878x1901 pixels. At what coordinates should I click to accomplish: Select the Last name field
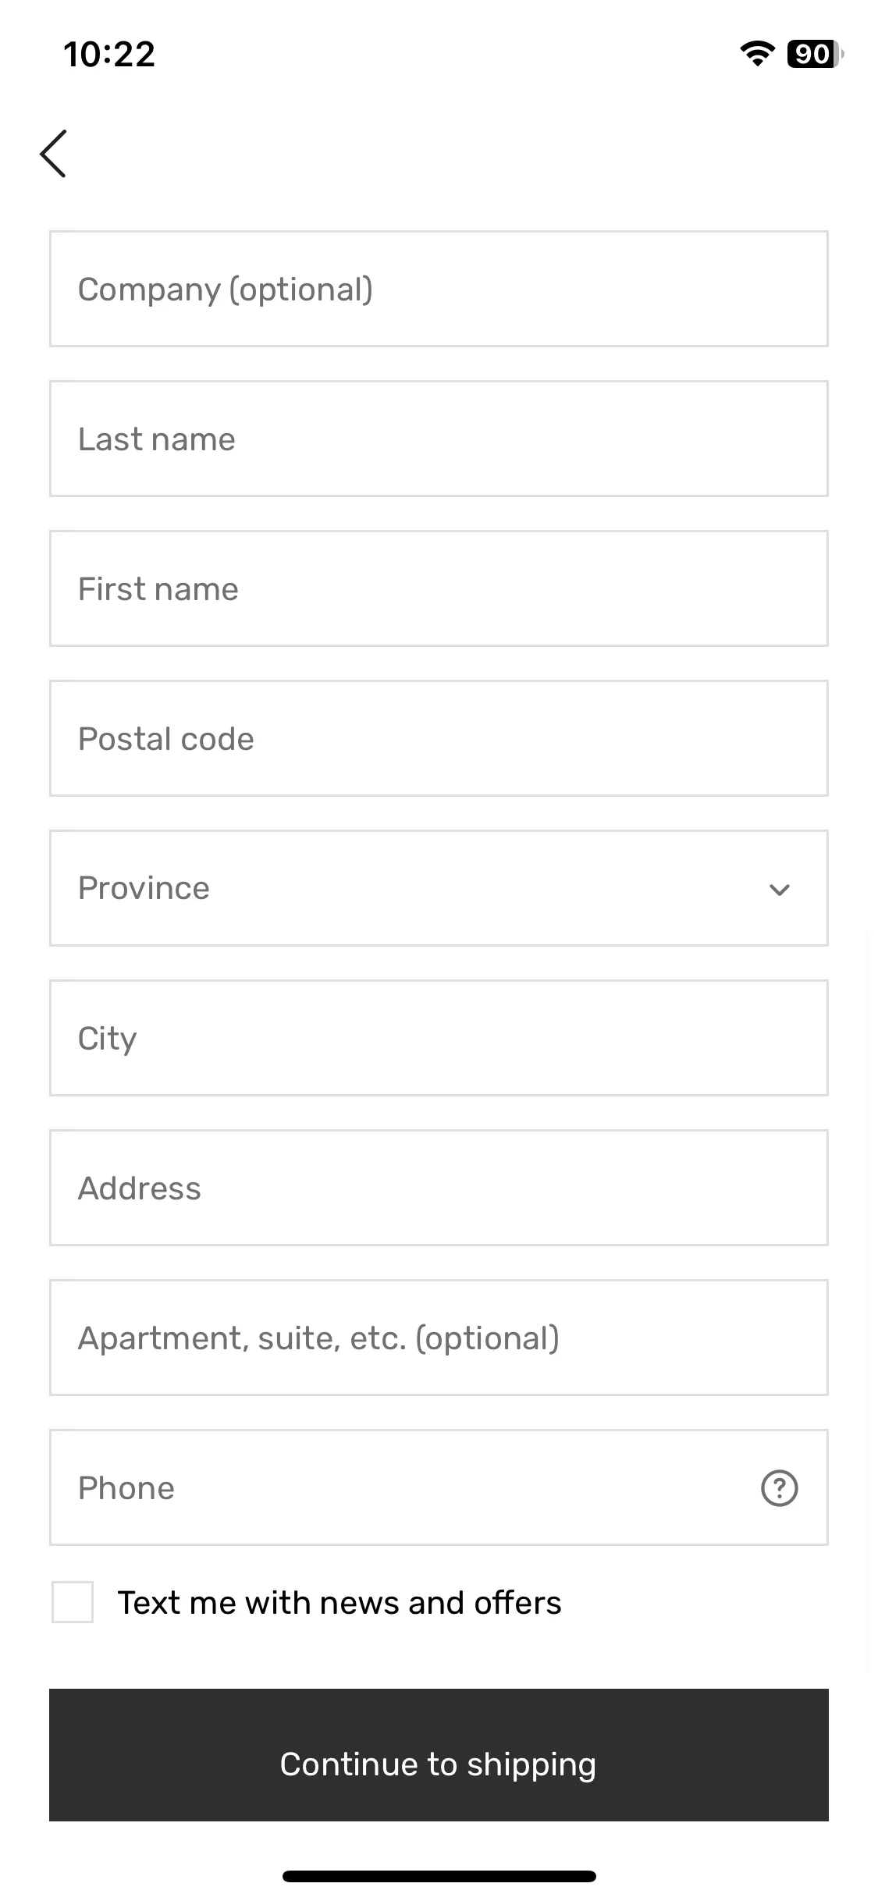click(439, 439)
